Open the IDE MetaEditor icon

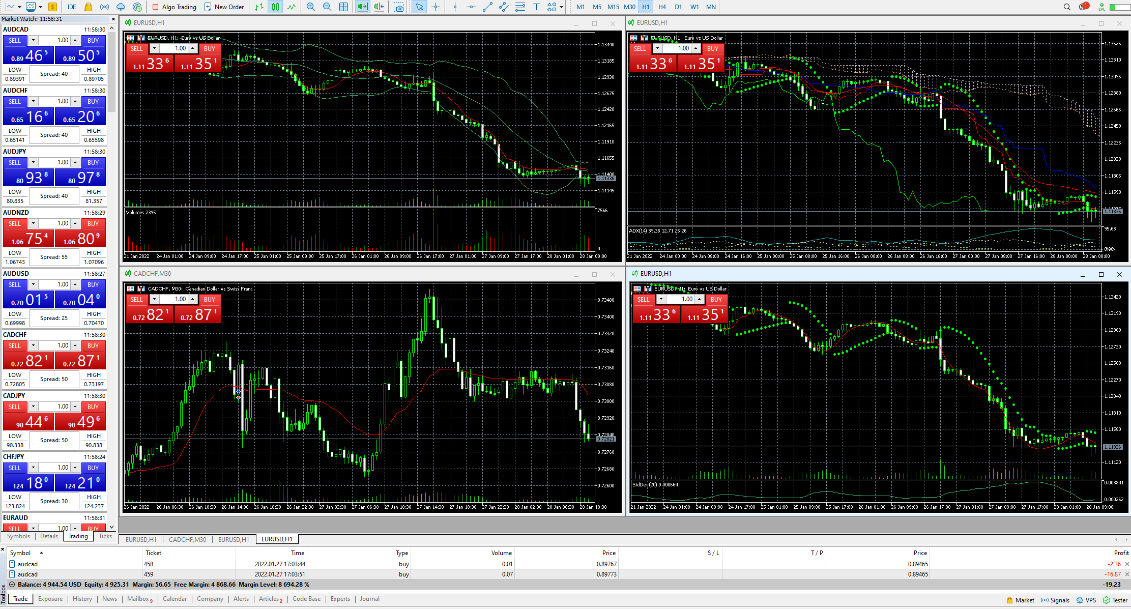pos(72,7)
